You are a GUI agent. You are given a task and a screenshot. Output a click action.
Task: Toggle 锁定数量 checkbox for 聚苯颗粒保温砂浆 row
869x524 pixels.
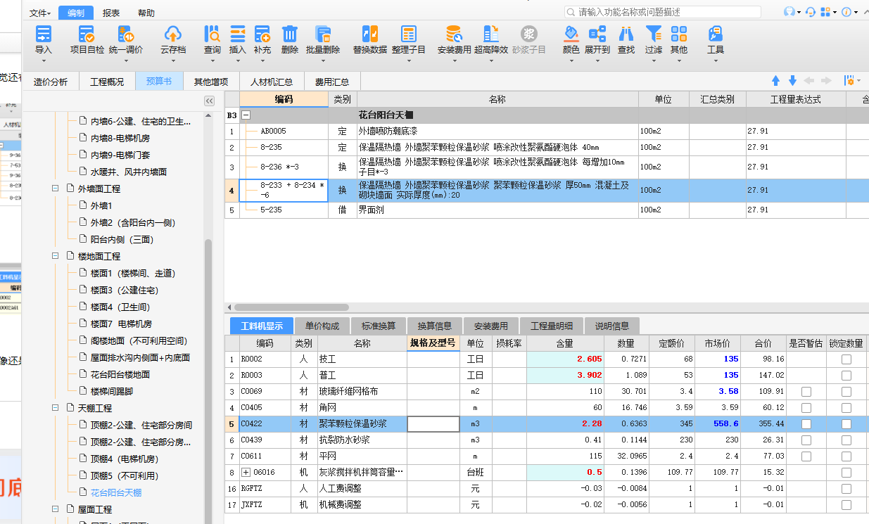(846, 424)
